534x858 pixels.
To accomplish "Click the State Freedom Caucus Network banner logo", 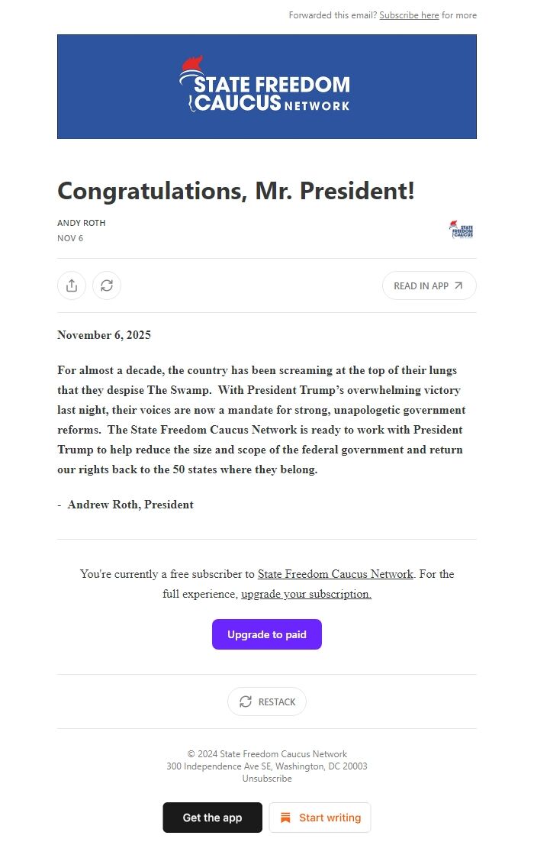I will pos(266,86).
